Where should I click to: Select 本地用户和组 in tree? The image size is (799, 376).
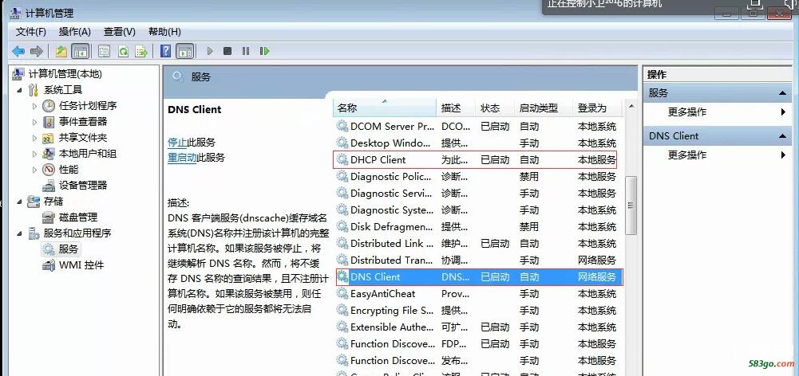coord(87,154)
